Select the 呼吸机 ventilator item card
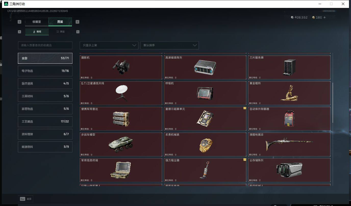 point(205,93)
